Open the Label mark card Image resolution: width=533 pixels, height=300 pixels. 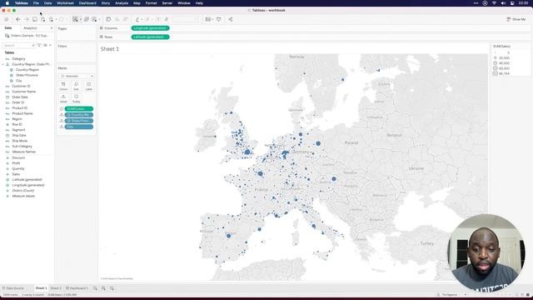click(89, 86)
